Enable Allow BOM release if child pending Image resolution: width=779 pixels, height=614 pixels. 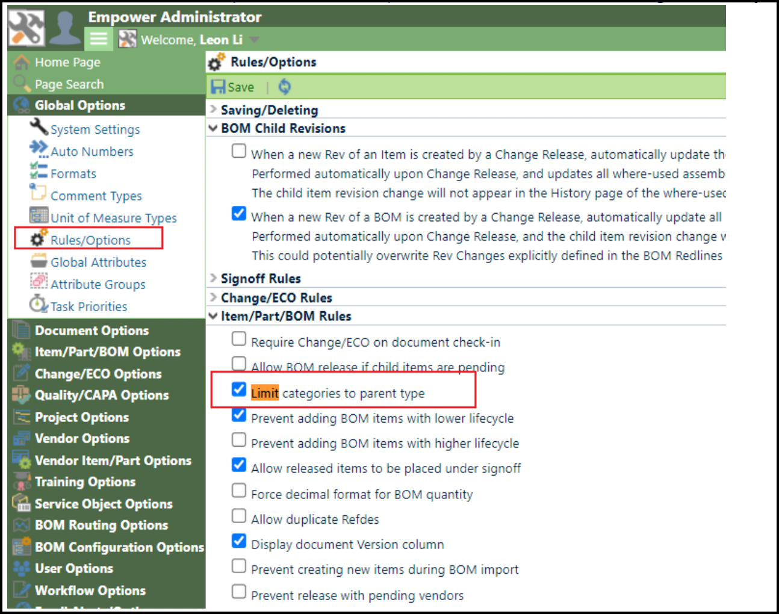pos(239,364)
